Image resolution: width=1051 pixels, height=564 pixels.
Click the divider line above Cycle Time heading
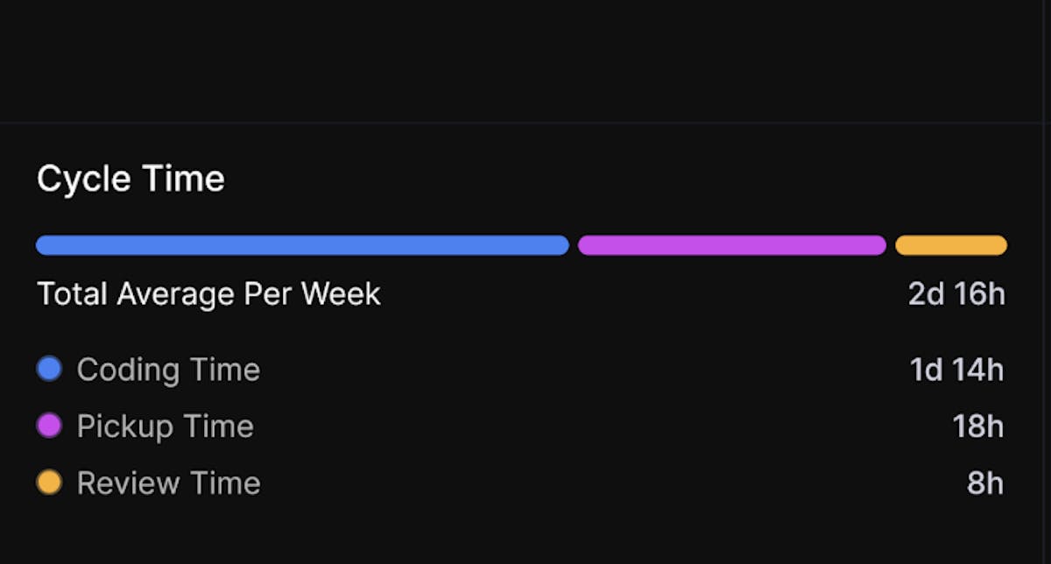click(x=525, y=123)
